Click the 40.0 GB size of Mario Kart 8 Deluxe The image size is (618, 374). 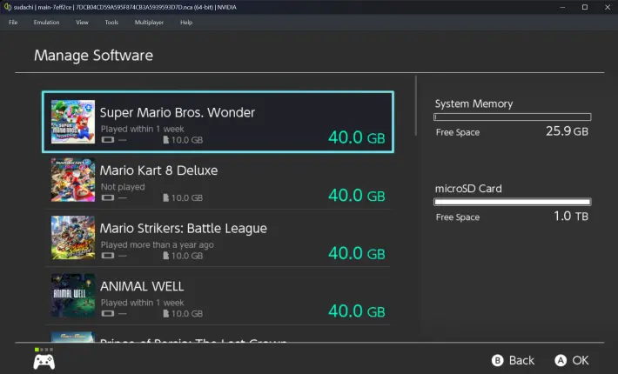click(357, 196)
